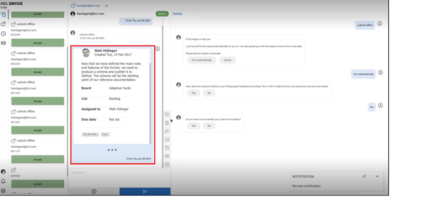
Task: Accept the chat request timed 02:39:40
Action: pyautogui.click(x=38, y=184)
